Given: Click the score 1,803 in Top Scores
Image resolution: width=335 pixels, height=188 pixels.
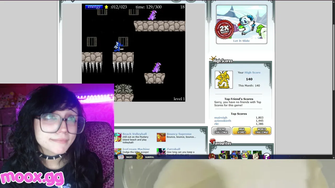Looking at the screenshot, I should [260, 118].
